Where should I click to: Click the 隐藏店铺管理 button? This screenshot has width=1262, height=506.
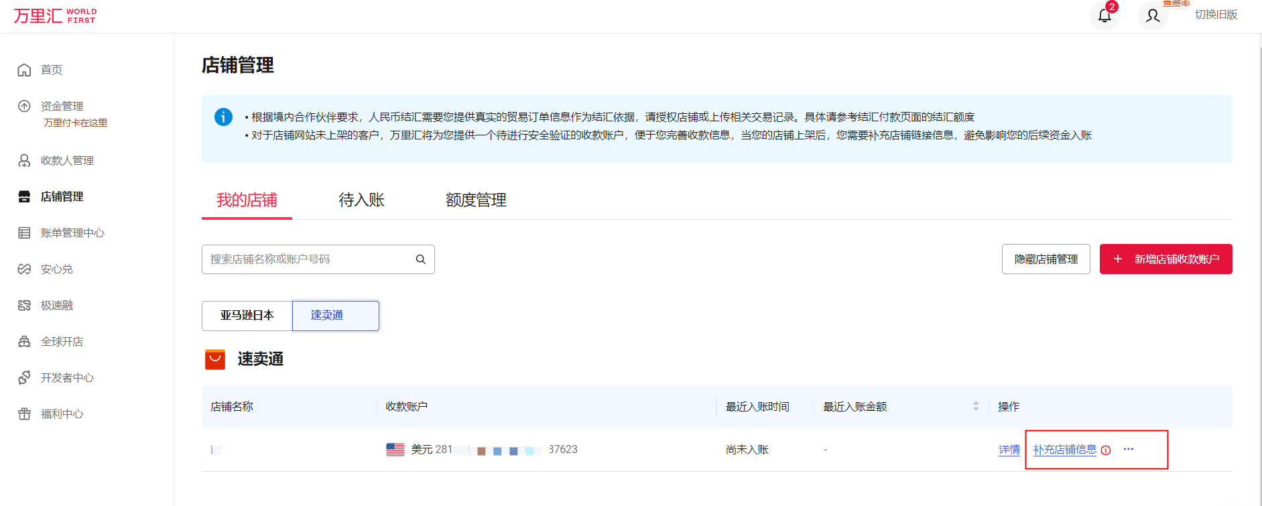pyautogui.click(x=1046, y=259)
